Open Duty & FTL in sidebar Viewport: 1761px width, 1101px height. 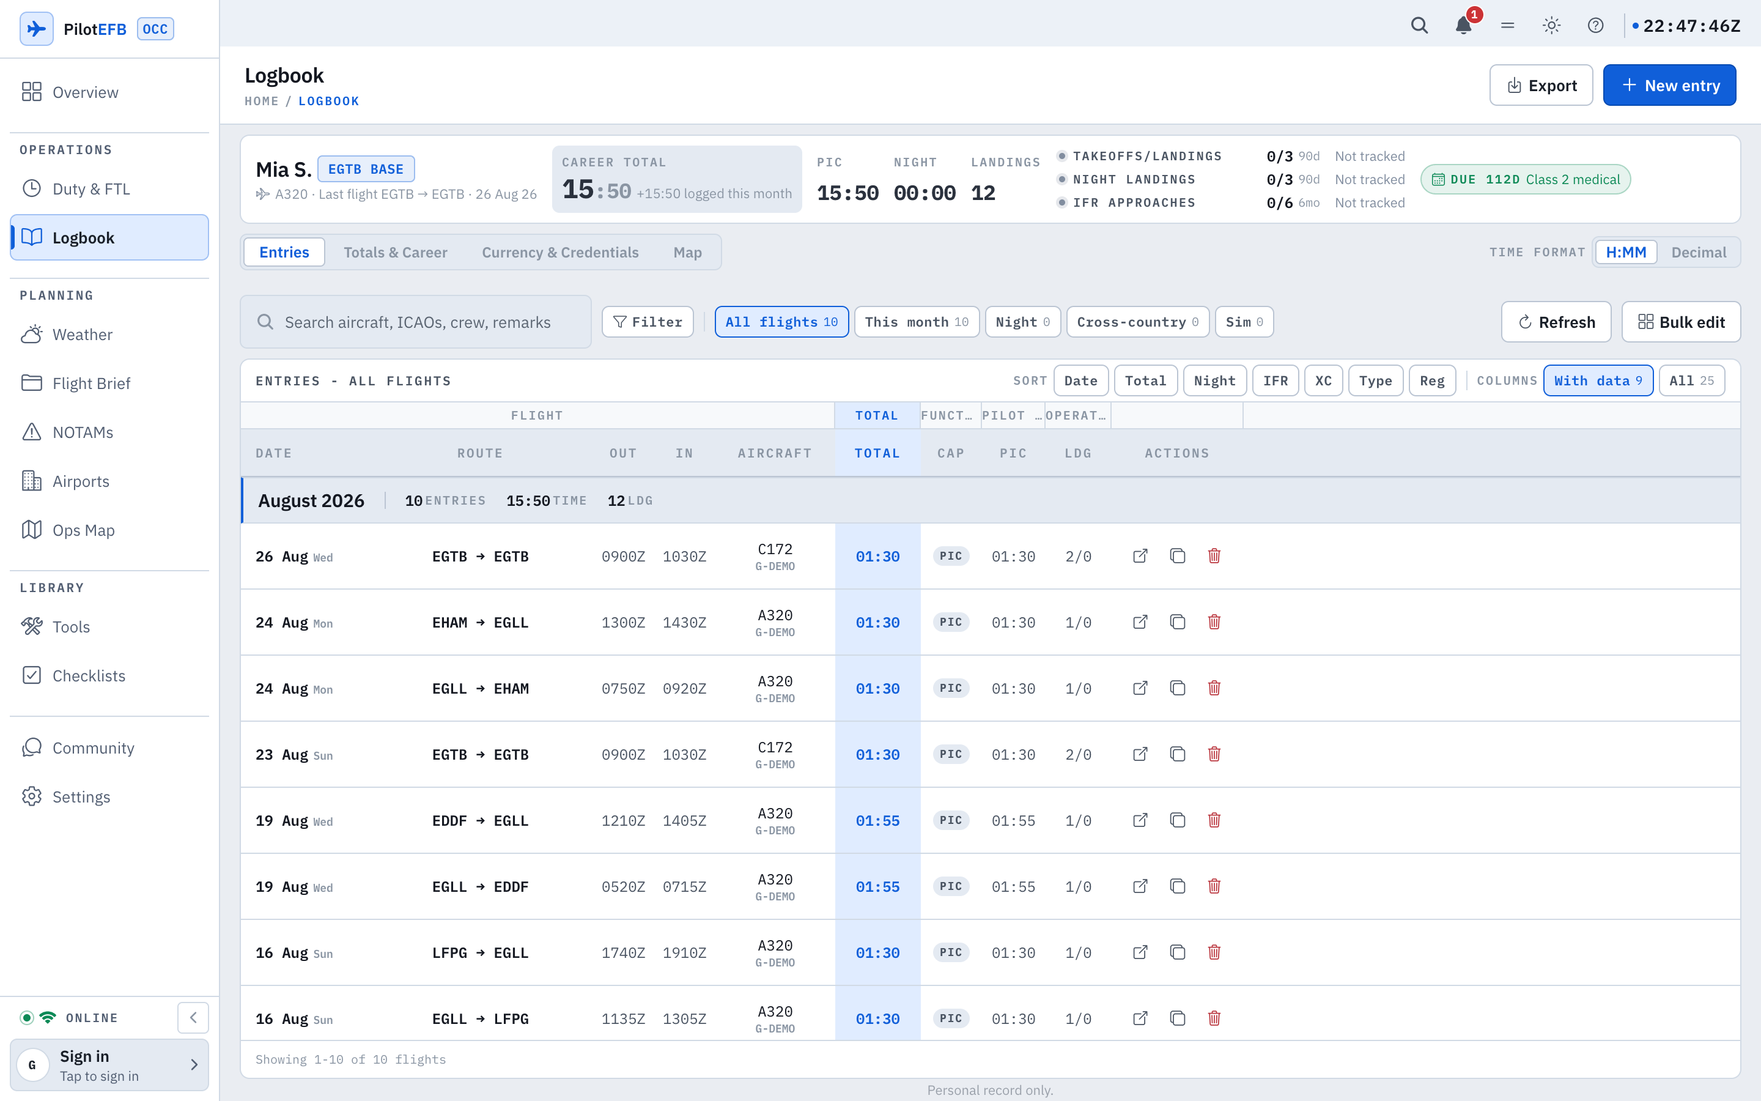point(109,188)
